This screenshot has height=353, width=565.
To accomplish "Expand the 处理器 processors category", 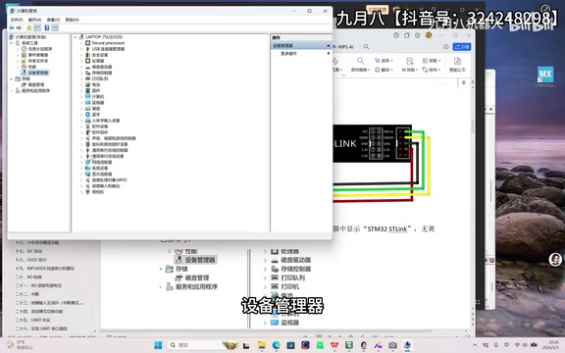I will 81,61.
